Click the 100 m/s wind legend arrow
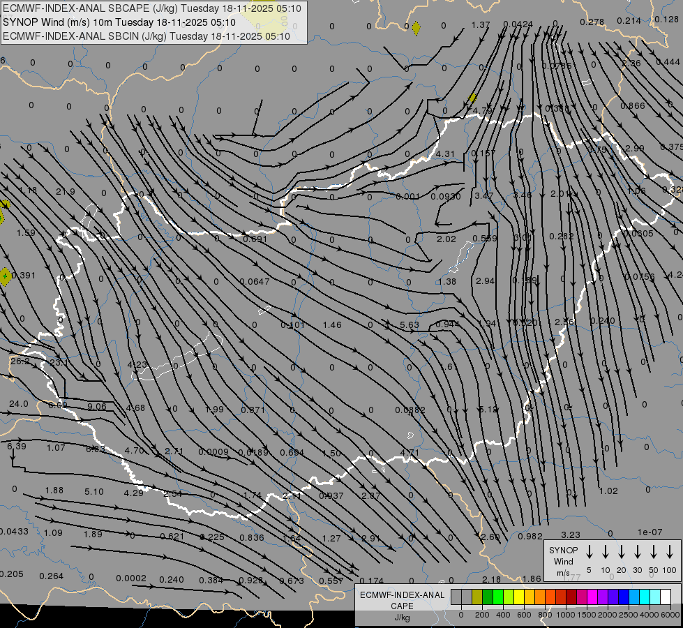The width and height of the screenshot is (683, 628). 670,552
